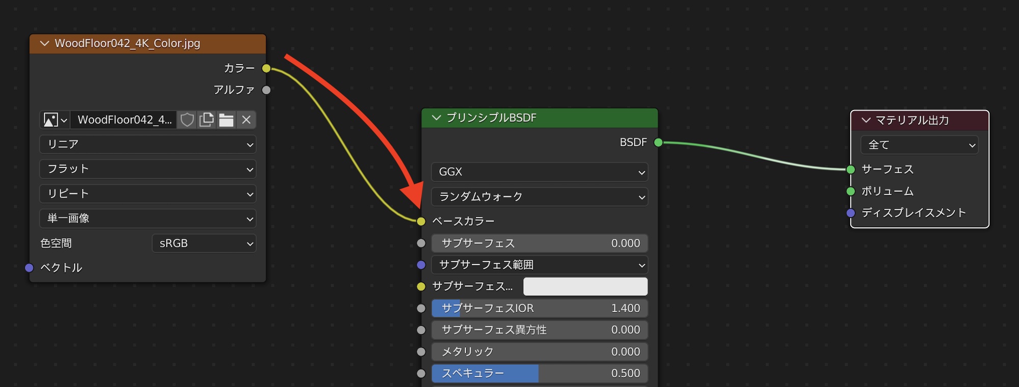Image resolution: width=1019 pixels, height=387 pixels.
Task: Click the ベクトル input socket
Action: tap(30, 268)
